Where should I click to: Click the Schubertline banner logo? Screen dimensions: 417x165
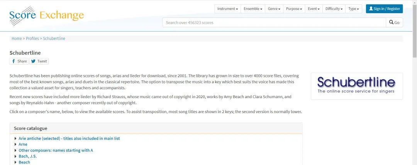356,86
